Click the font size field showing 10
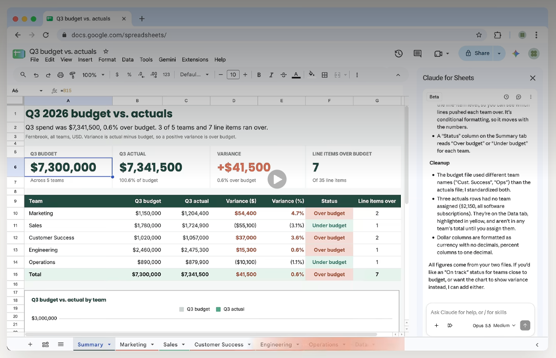Image resolution: width=556 pixels, height=358 pixels. coord(233,75)
